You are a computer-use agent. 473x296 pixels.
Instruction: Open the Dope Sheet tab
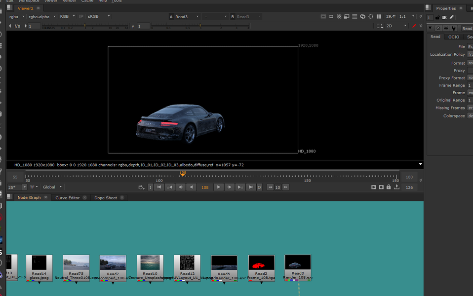tap(106, 198)
